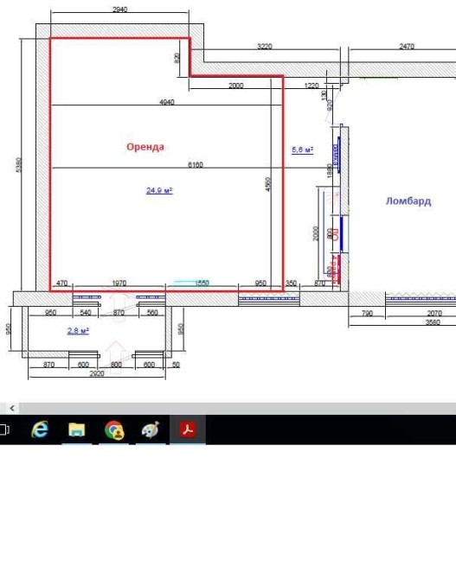Image resolution: width=456 pixels, height=579 pixels.
Task: Open the Paint app in the taskbar
Action: point(151,429)
